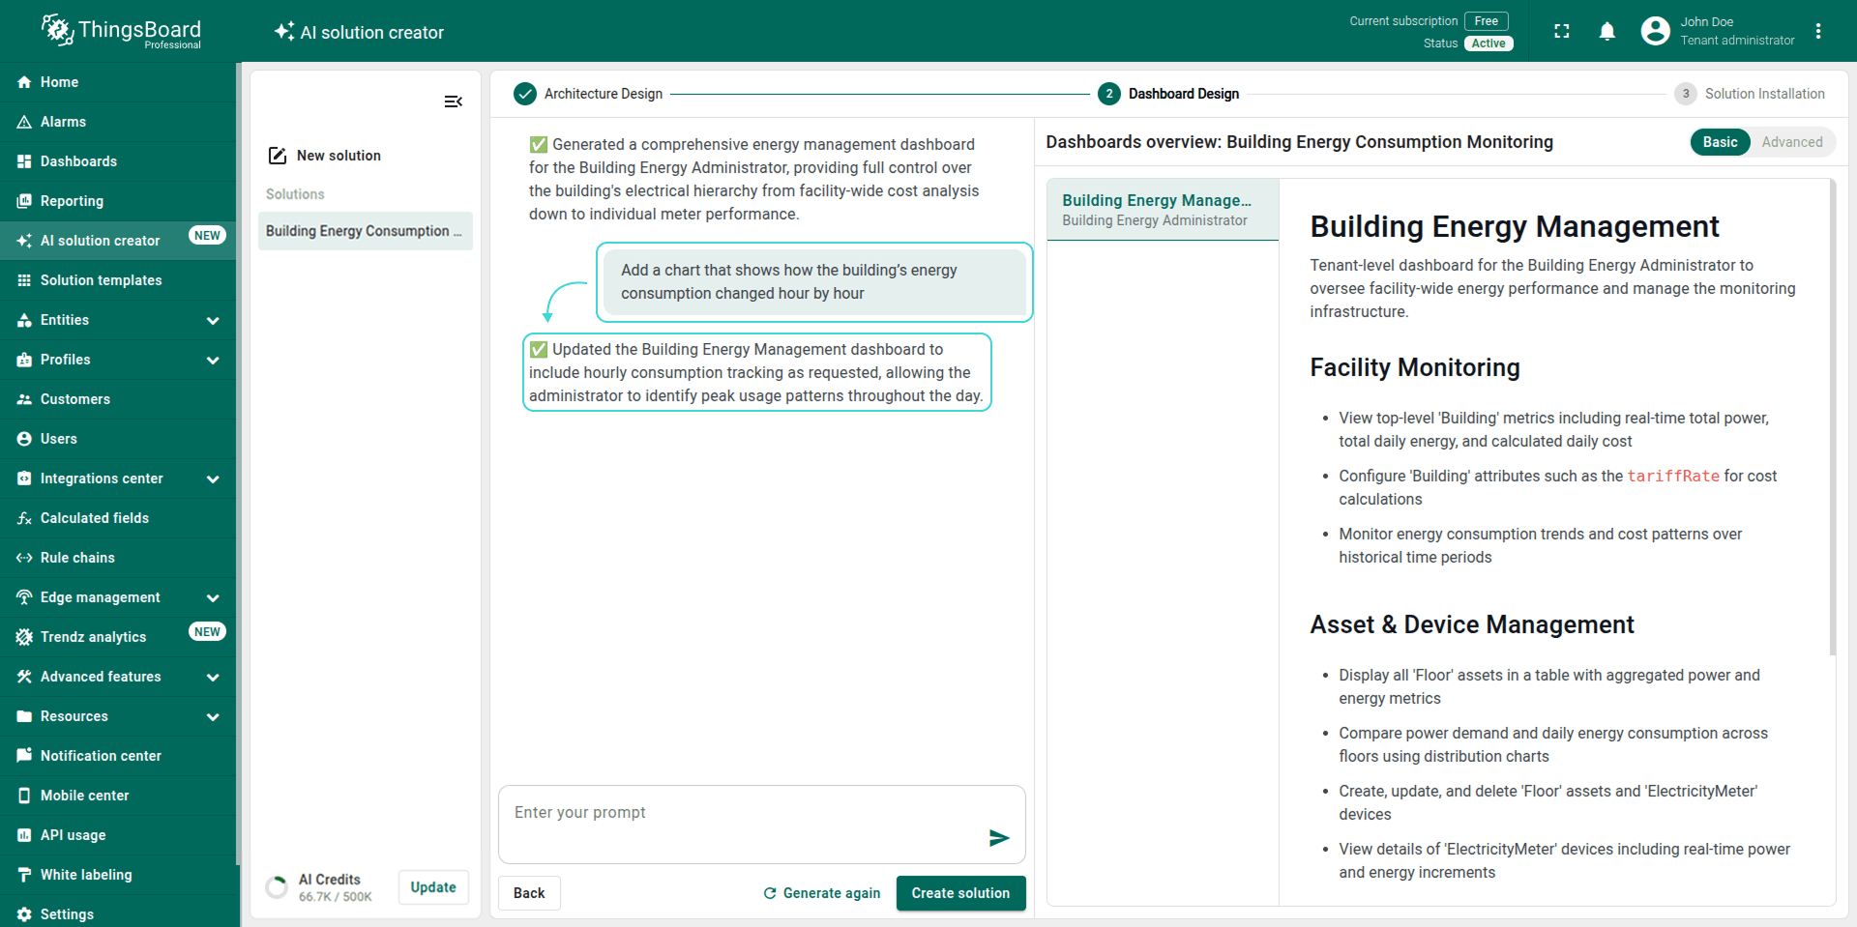Screen dimensions: 1857x927
Task: Click the ThingsBoard logo
Action: pyautogui.click(x=122, y=32)
